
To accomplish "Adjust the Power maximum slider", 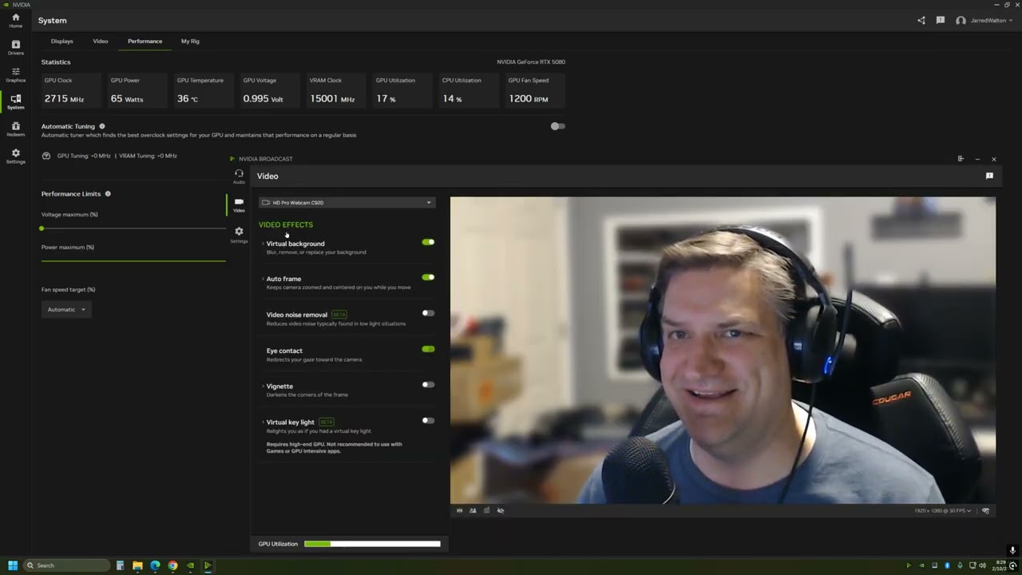I will coord(133,260).
